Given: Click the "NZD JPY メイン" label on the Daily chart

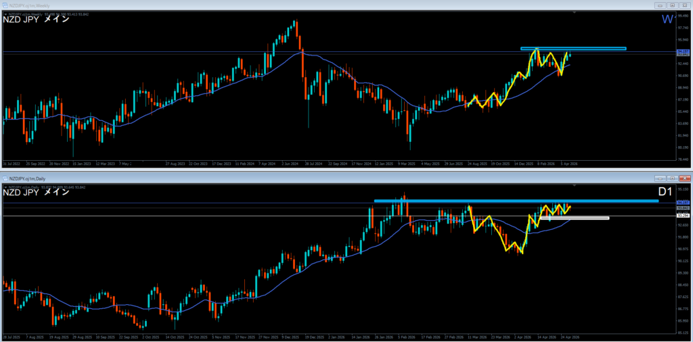Looking at the screenshot, I should click(x=35, y=192).
